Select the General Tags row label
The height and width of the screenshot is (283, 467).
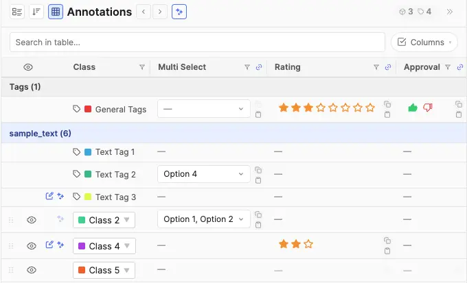pos(121,110)
